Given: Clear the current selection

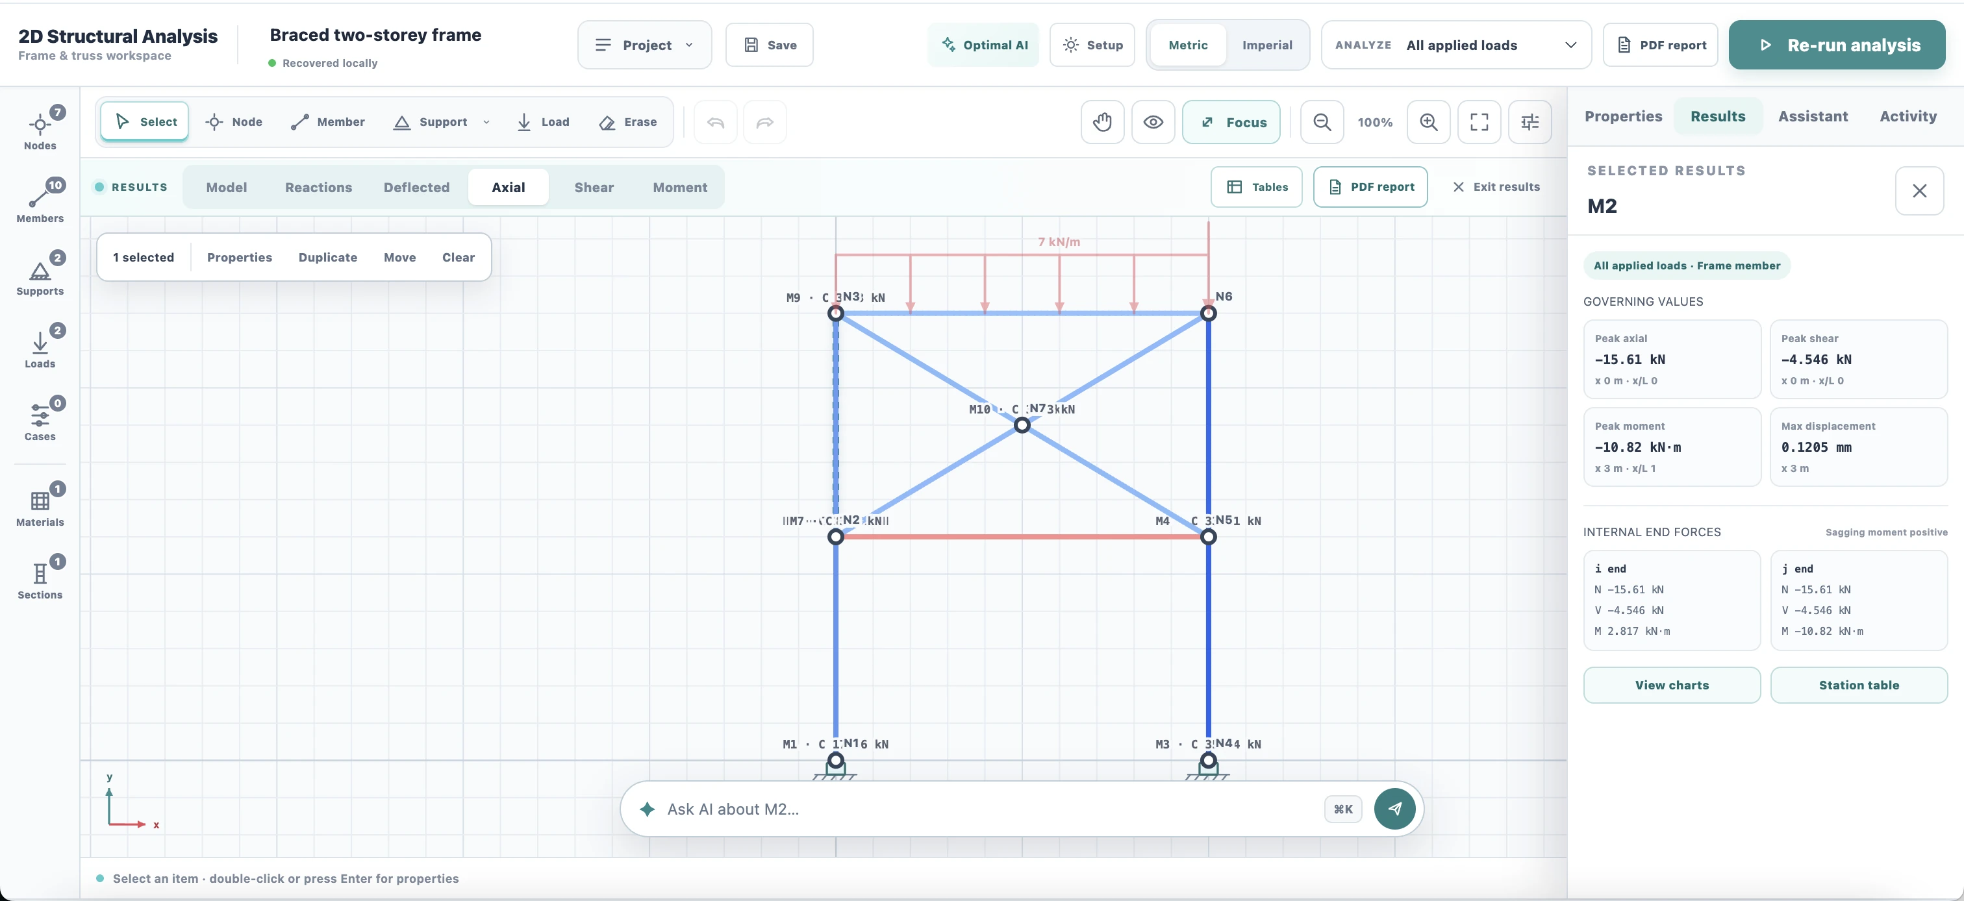Looking at the screenshot, I should pyautogui.click(x=459, y=258).
